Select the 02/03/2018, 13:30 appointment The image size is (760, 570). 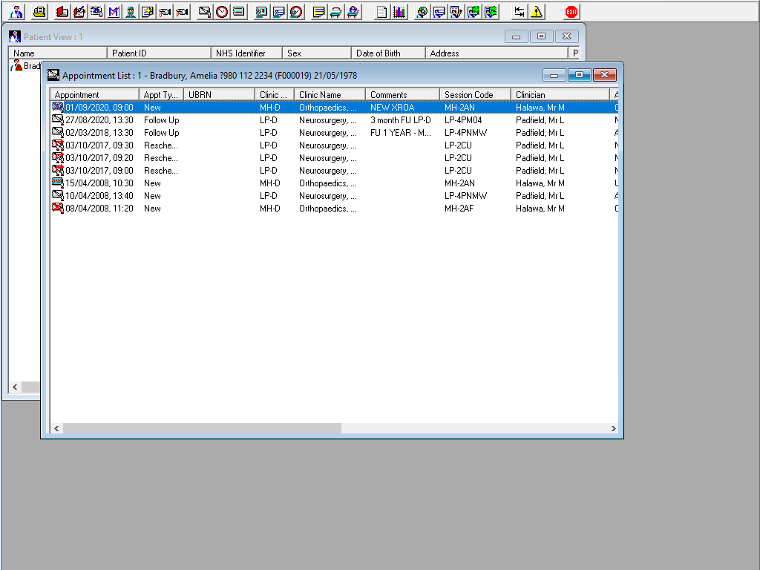[x=335, y=132]
